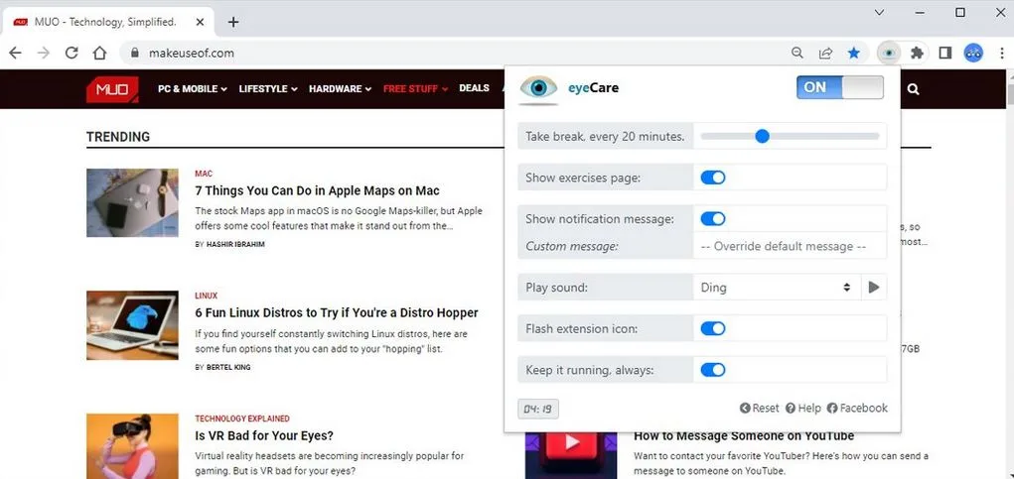Click the tab search chevron in title bar

pos(879,12)
